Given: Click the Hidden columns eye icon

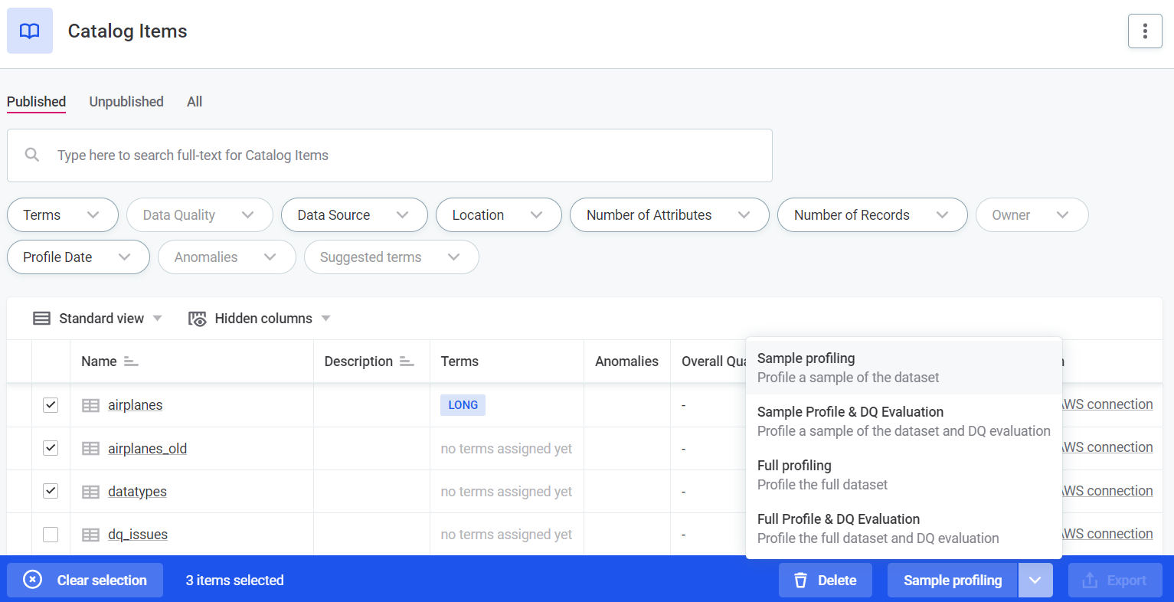Looking at the screenshot, I should tap(197, 318).
